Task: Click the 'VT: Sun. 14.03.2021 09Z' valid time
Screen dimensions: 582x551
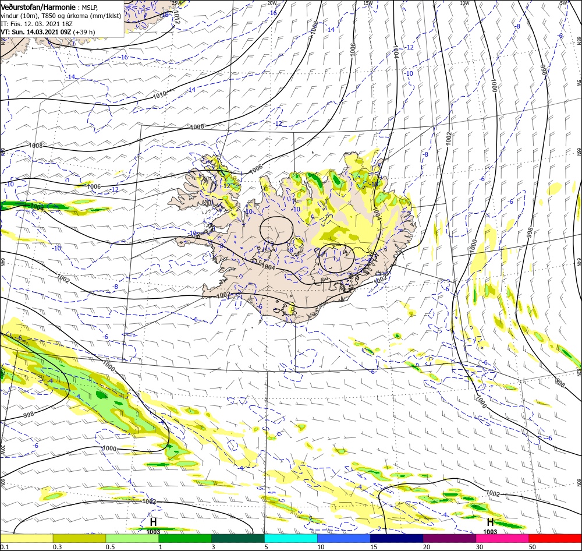Action: [36, 32]
